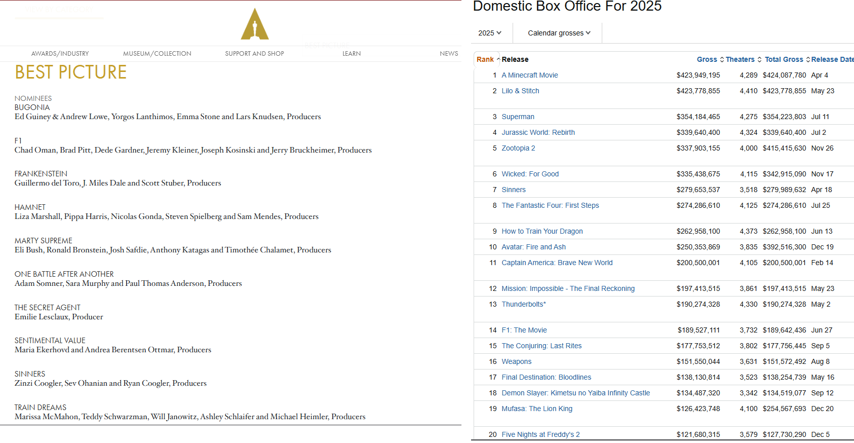Click Guillermo del Toro producers credit line
This screenshot has width=854, height=443.
pyautogui.click(x=118, y=183)
